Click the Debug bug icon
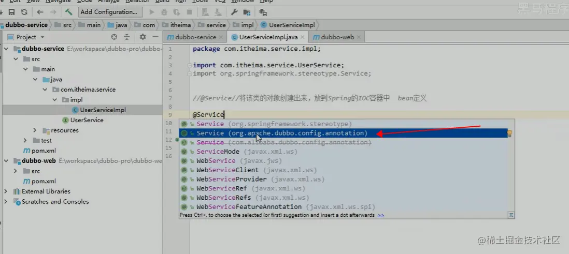The height and width of the screenshot is (254, 569). point(164,12)
